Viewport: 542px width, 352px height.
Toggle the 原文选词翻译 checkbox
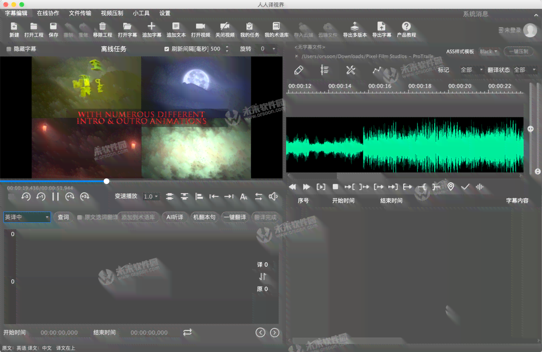[x=80, y=218]
